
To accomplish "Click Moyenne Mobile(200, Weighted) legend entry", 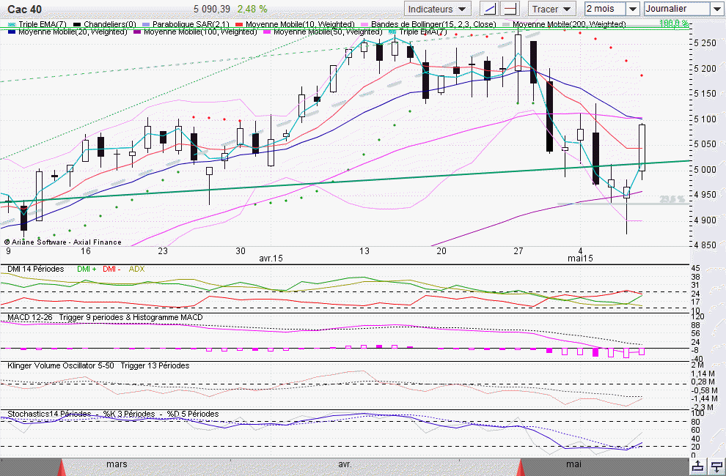I will tap(569, 24).
